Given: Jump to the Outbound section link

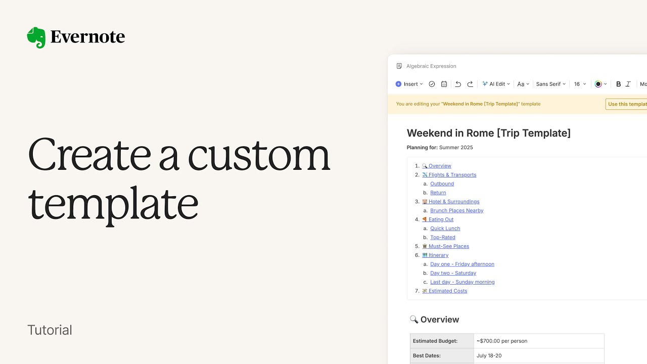Looking at the screenshot, I should 442,184.
